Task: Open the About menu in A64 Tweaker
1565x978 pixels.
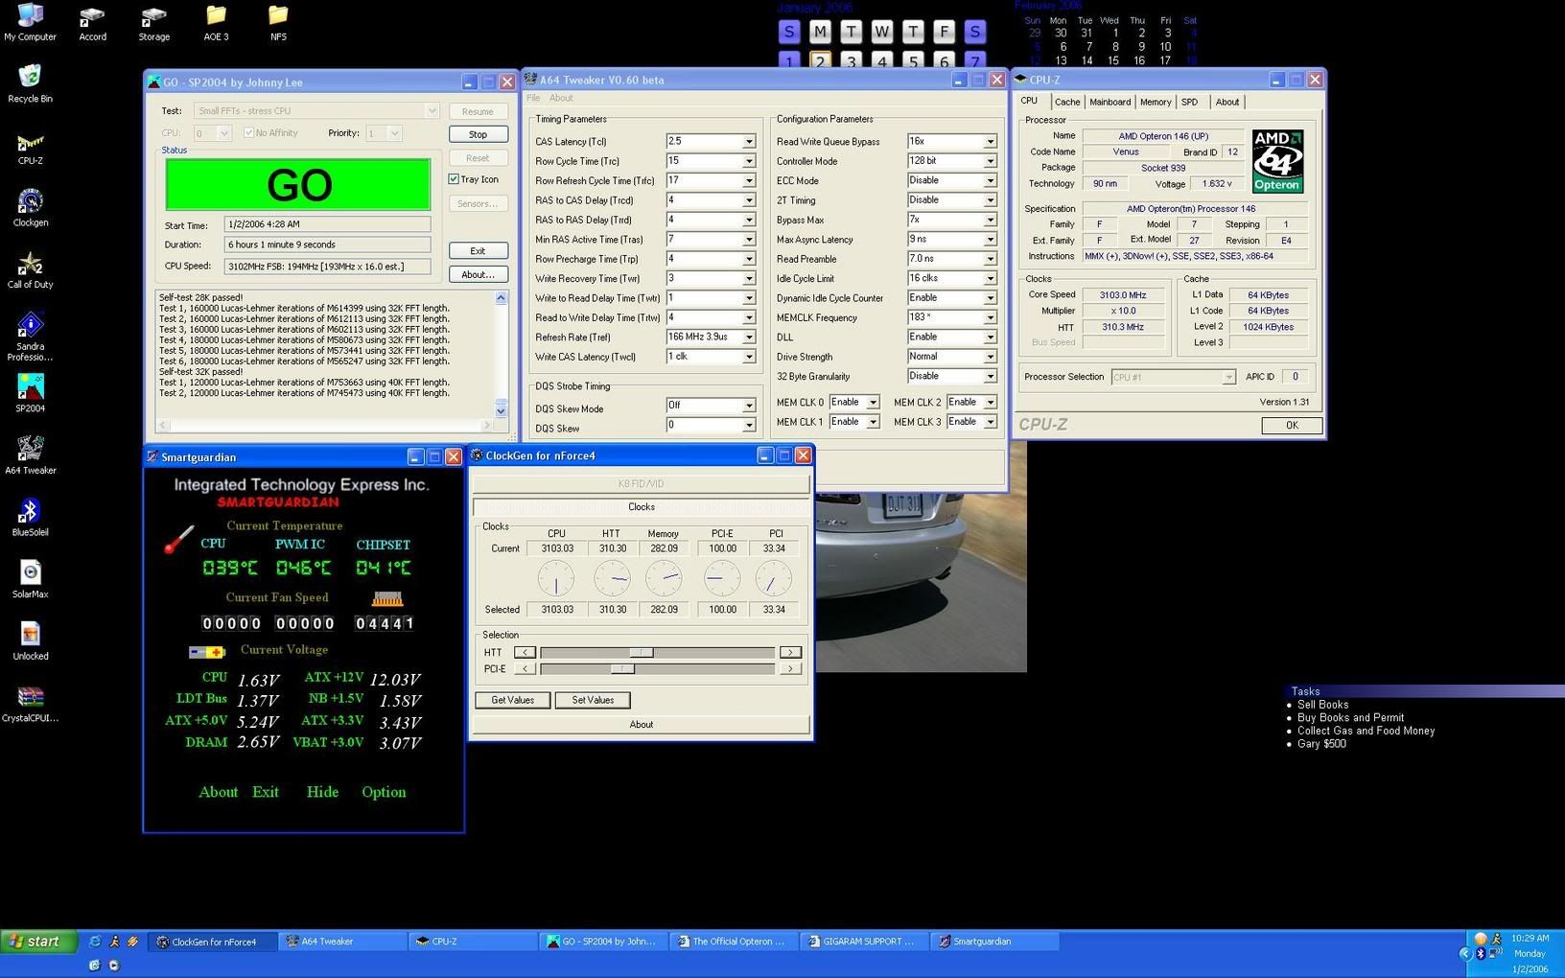Action: click(561, 98)
